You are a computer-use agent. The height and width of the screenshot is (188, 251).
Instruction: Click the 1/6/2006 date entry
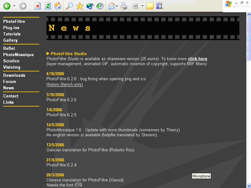tap(54, 110)
